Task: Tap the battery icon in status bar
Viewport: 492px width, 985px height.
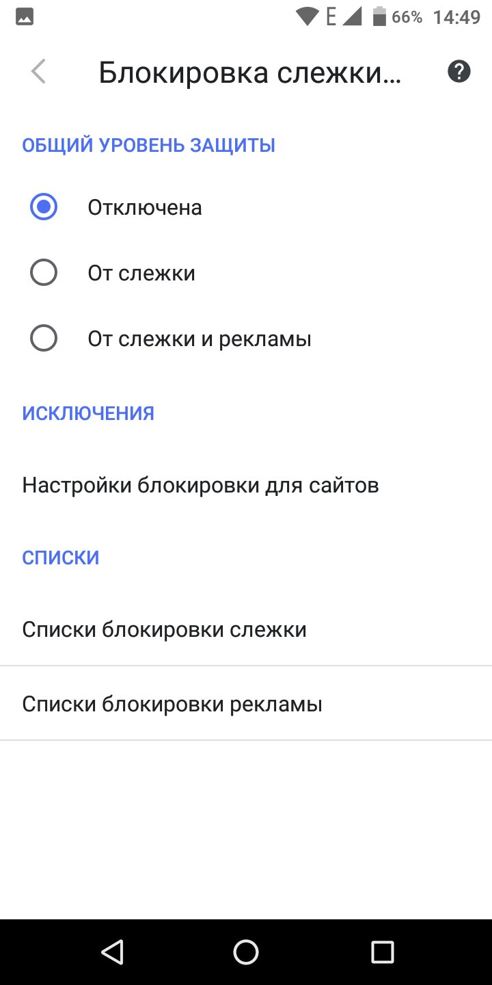Action: [x=379, y=16]
